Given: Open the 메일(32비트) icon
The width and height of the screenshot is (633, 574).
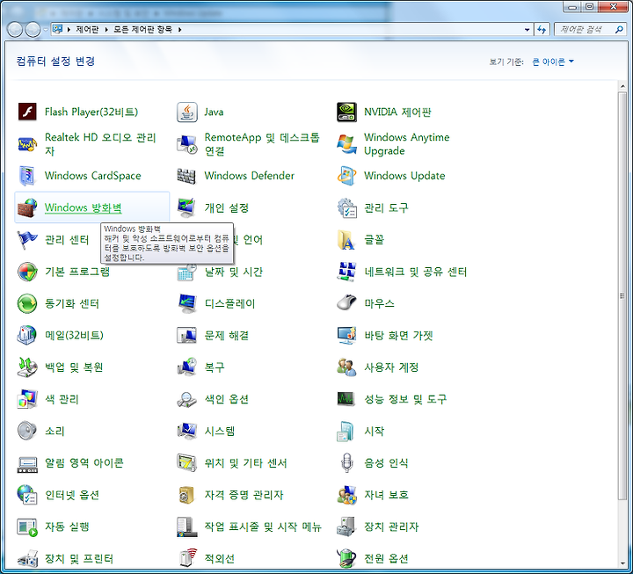Looking at the screenshot, I should [27, 335].
